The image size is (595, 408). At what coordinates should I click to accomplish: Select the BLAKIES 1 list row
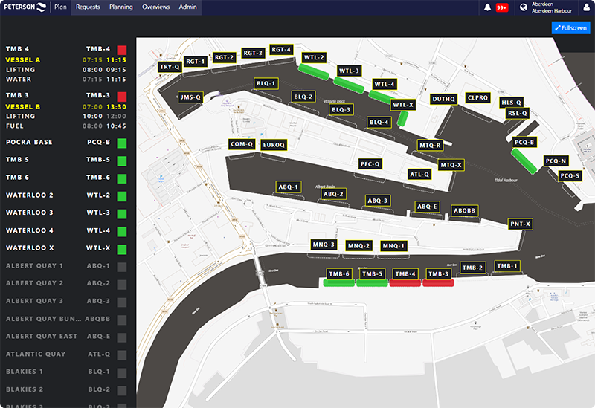pos(66,372)
